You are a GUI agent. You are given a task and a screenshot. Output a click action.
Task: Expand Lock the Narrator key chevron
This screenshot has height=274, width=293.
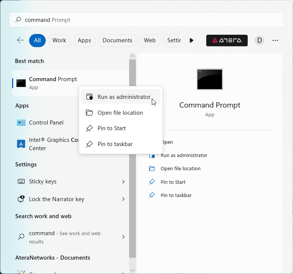(x=123, y=199)
